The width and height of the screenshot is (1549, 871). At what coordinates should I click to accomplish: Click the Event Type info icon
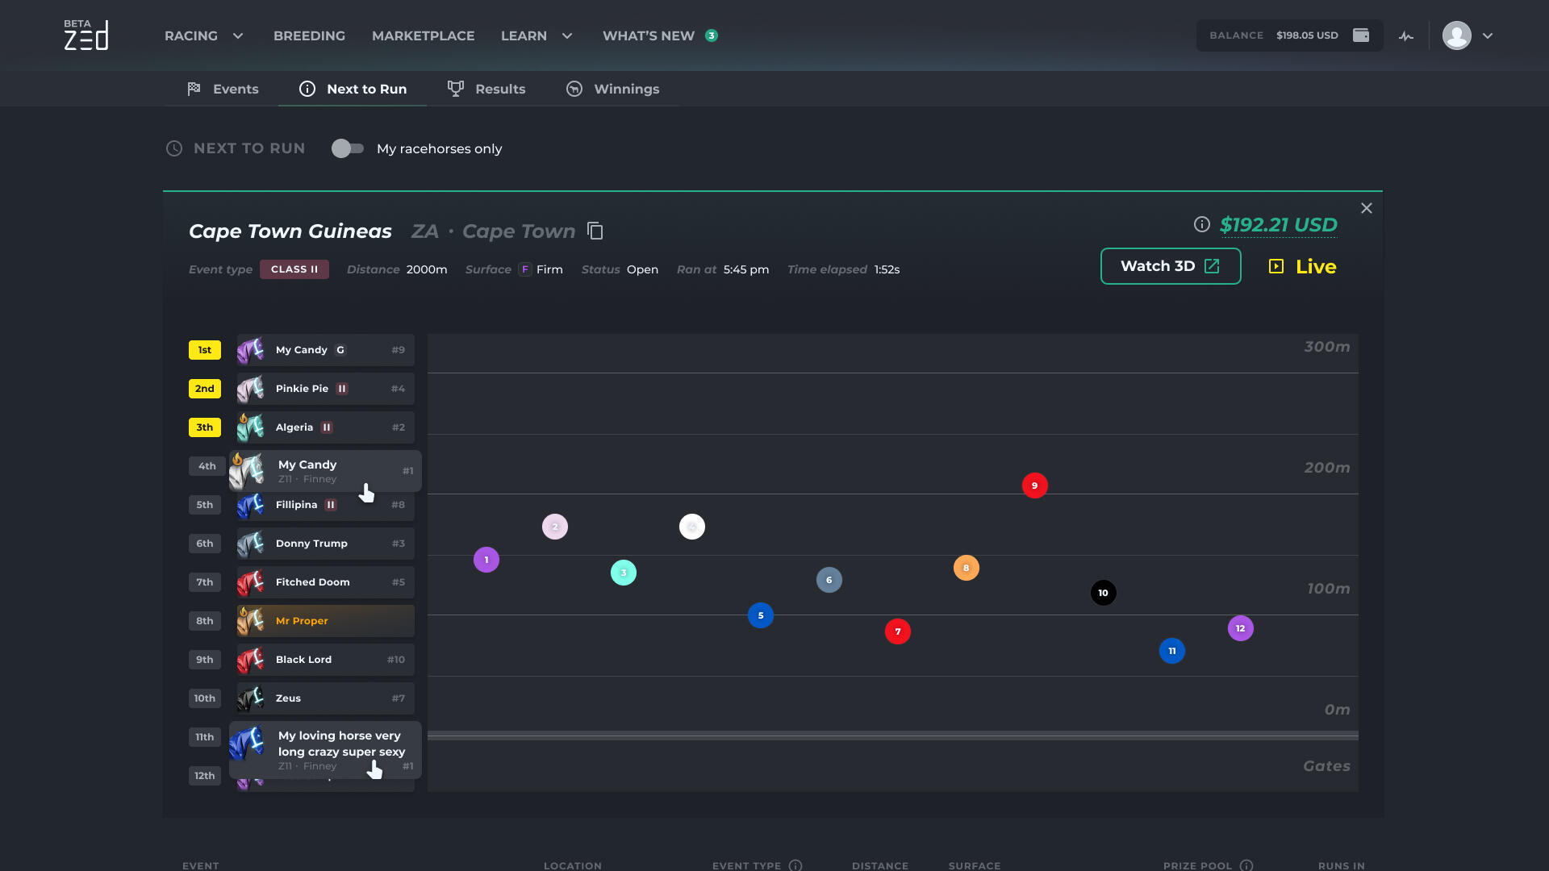[x=795, y=865]
